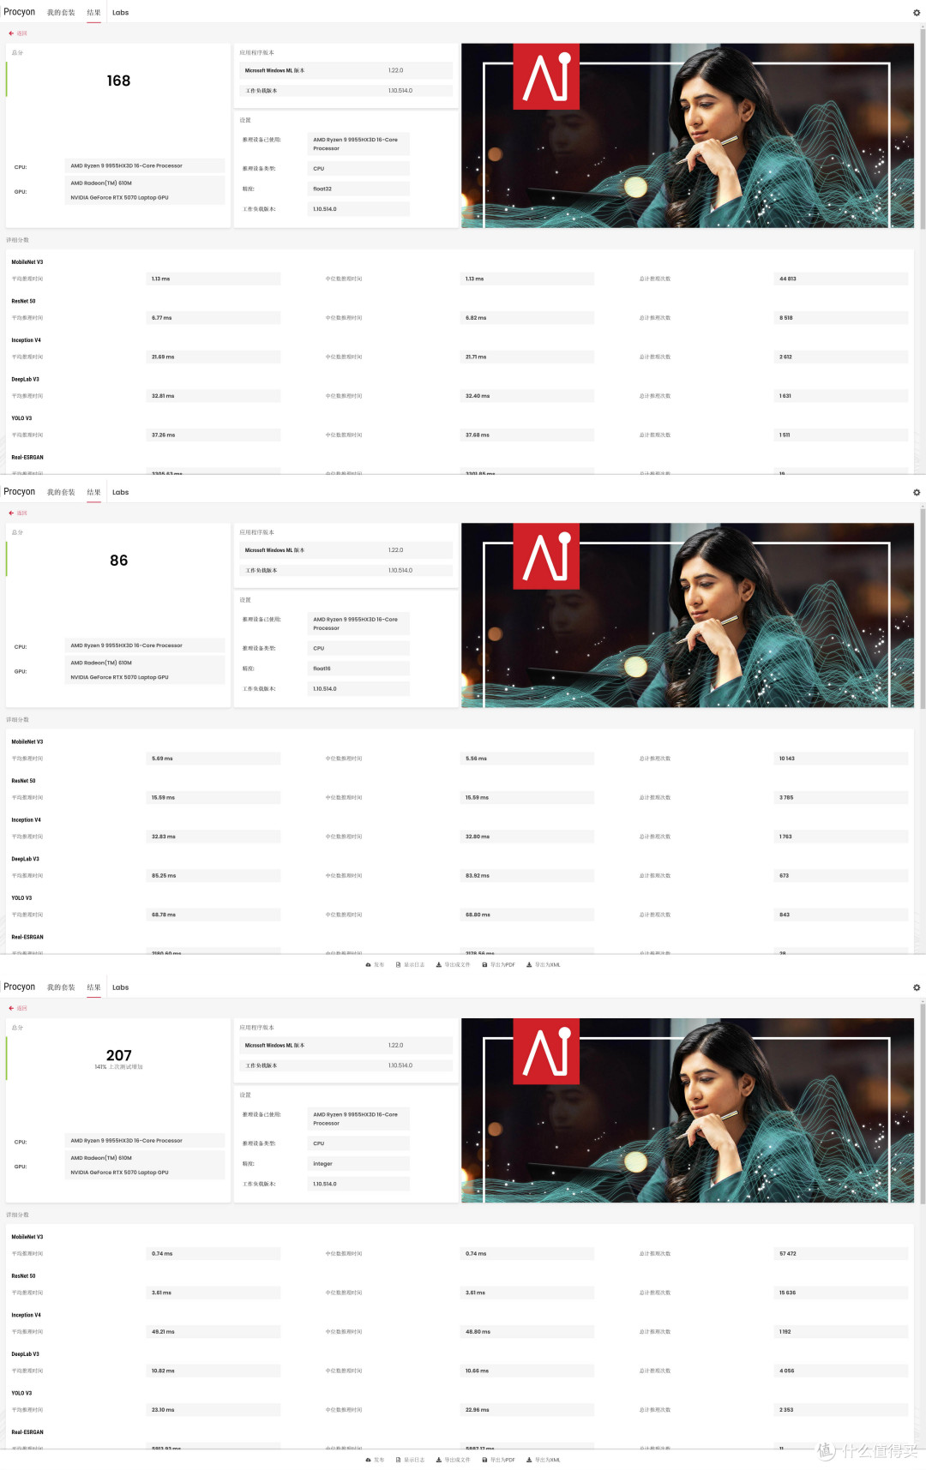Click the AI banner image in the 86-score window
Image resolution: width=926 pixels, height=1470 pixels.
(x=688, y=615)
